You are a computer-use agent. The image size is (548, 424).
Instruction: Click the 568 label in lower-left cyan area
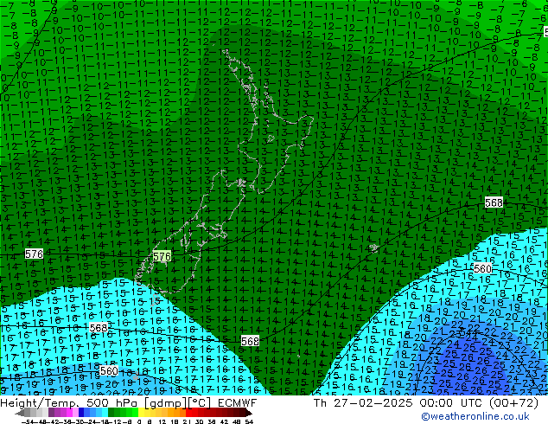click(99, 328)
